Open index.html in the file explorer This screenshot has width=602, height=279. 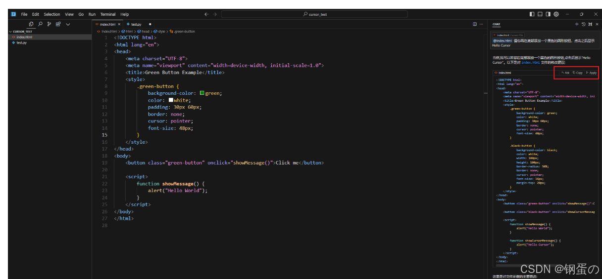(50, 37)
